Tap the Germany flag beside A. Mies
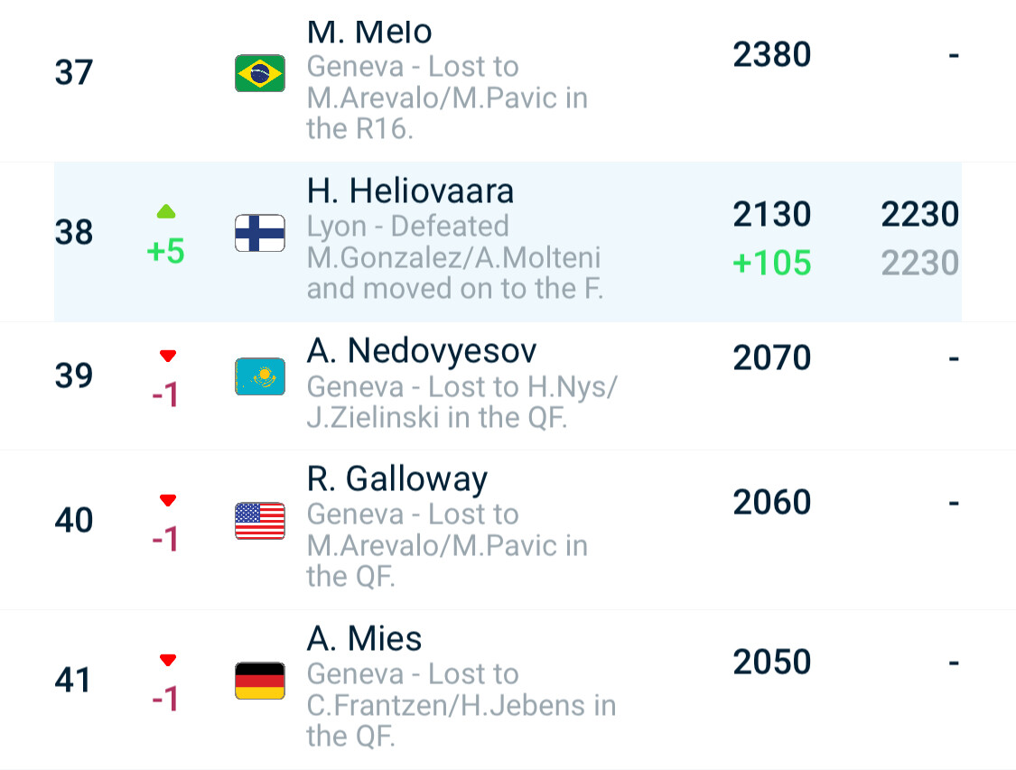The image size is (1016, 770). [260, 681]
